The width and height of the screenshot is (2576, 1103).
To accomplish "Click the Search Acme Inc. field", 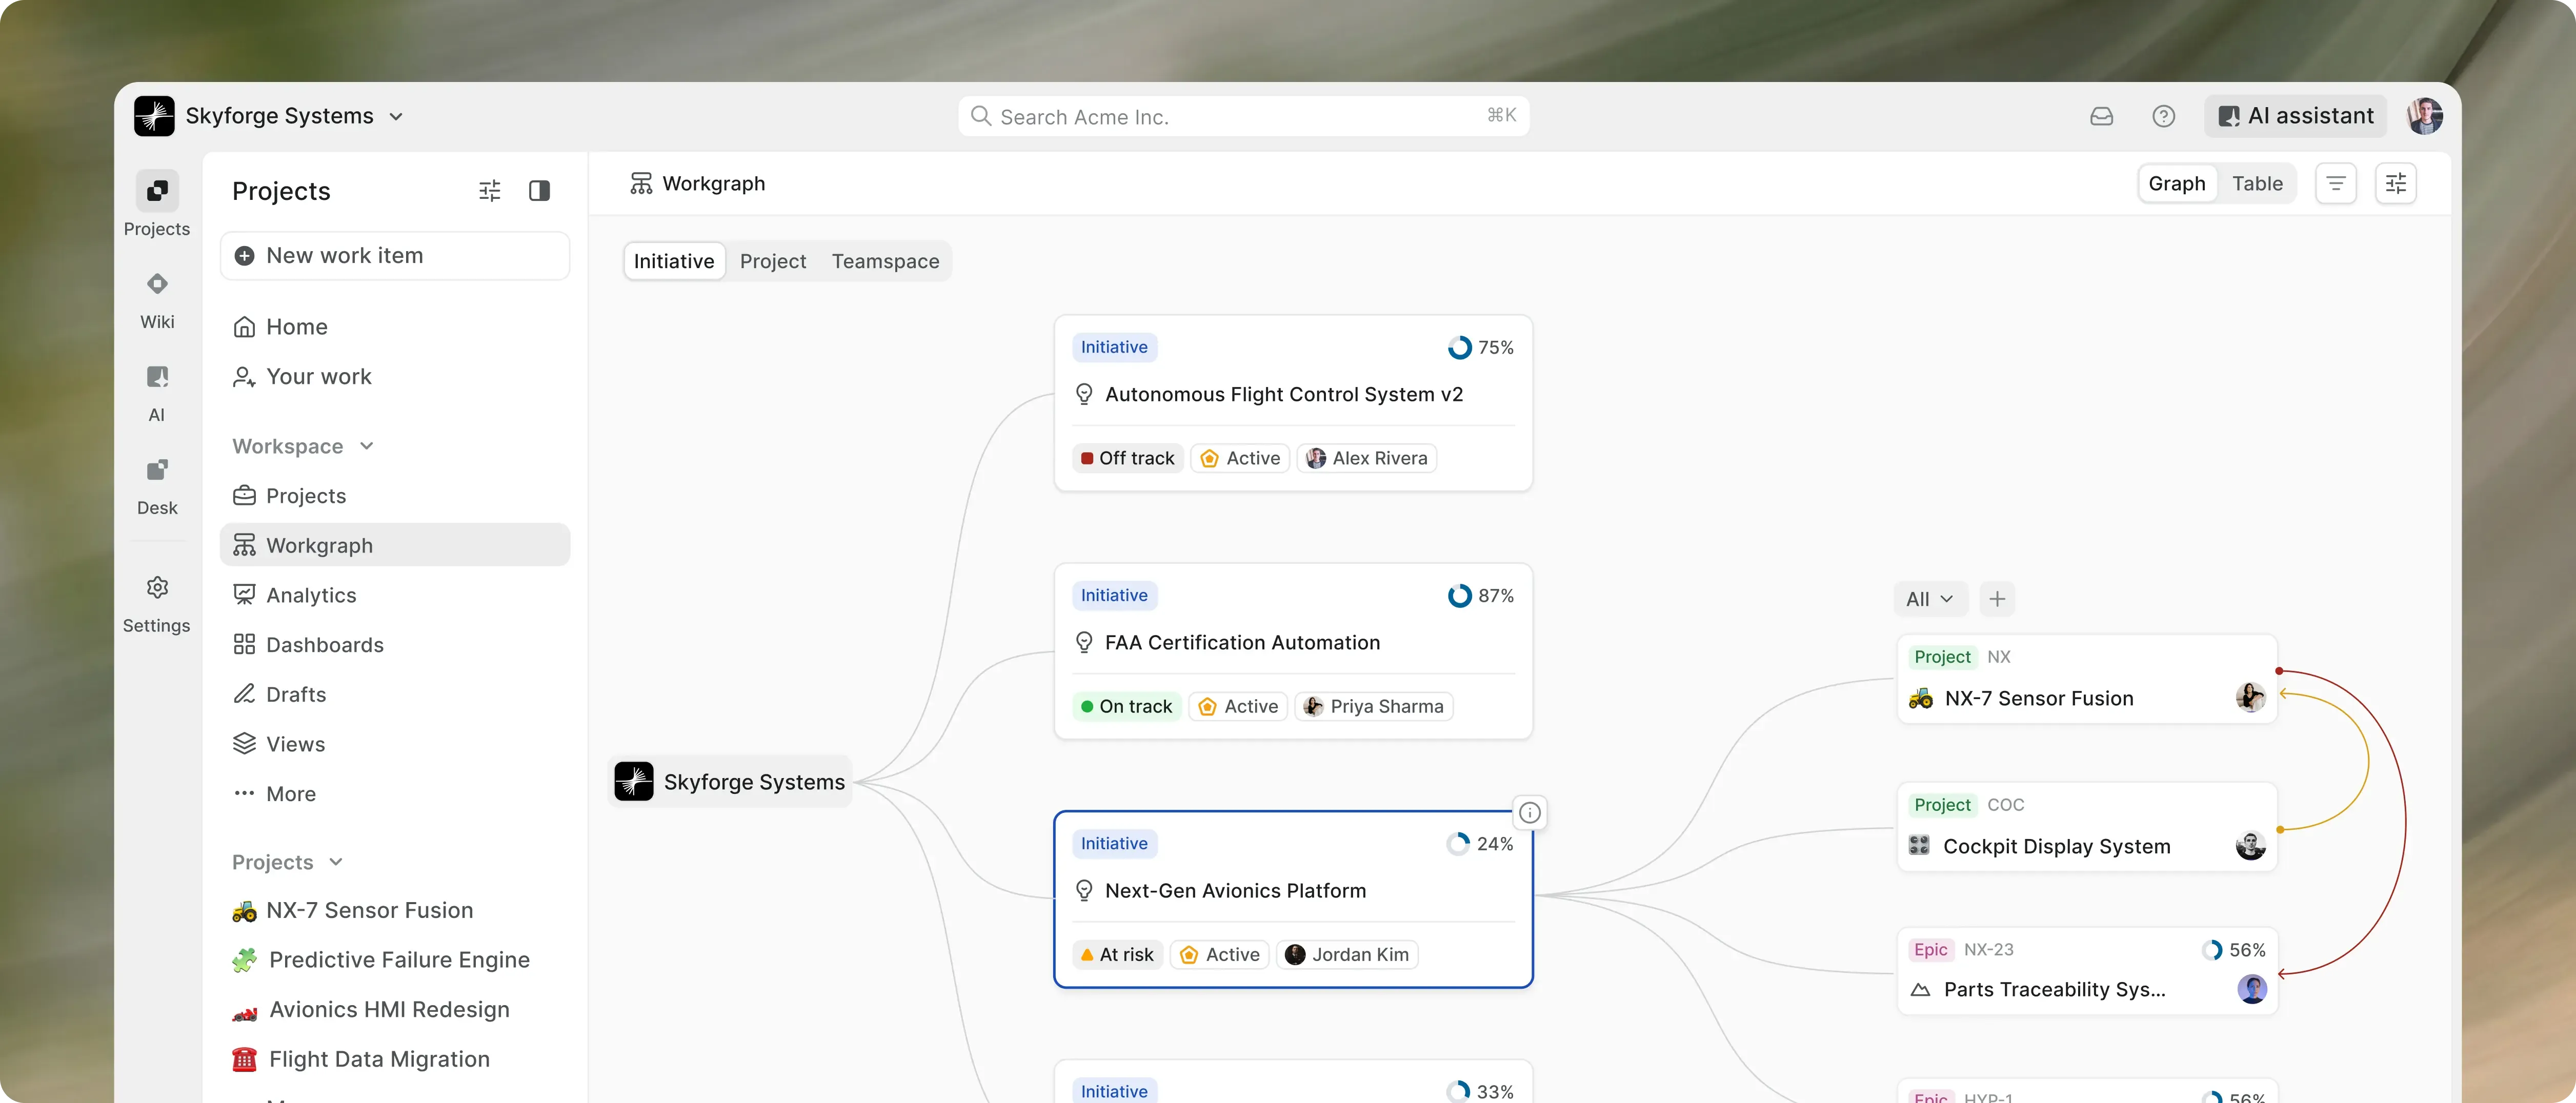I will (1243, 116).
